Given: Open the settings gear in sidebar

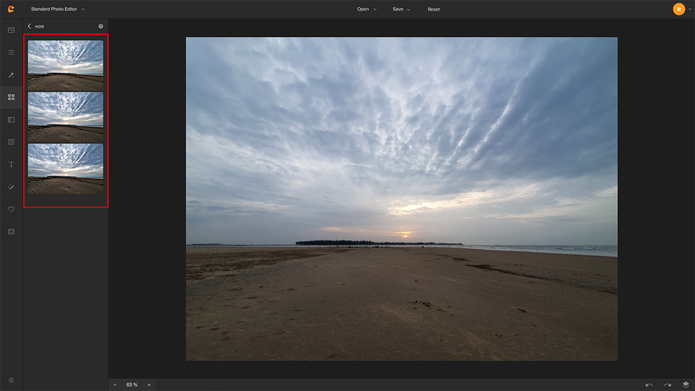Looking at the screenshot, I should tap(11, 381).
